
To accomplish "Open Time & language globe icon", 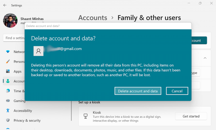I will 8,91.
